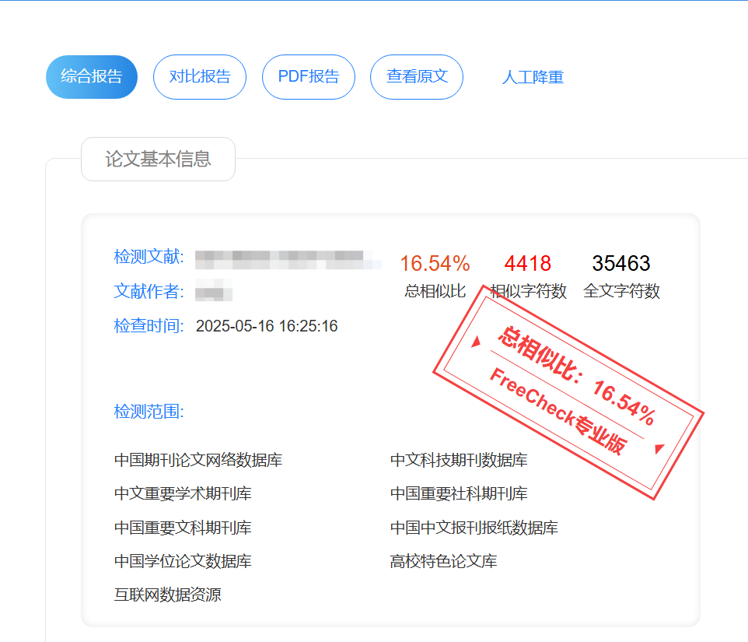Select 中国重要社科期刊库 entry
The height and width of the screenshot is (642, 748).
click(457, 493)
